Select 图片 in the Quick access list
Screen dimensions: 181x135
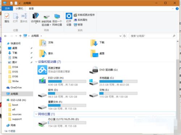(13, 62)
